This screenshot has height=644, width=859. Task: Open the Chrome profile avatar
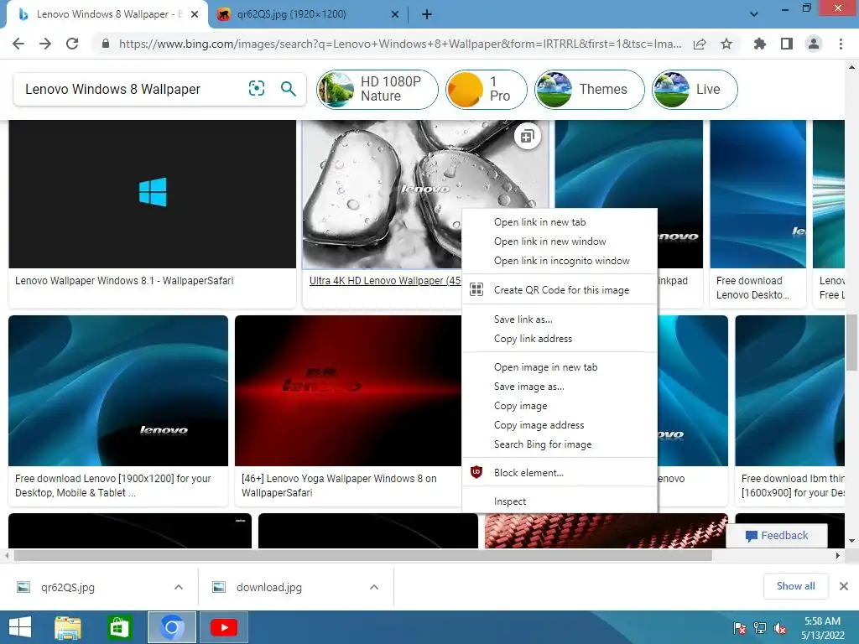pyautogui.click(x=814, y=44)
